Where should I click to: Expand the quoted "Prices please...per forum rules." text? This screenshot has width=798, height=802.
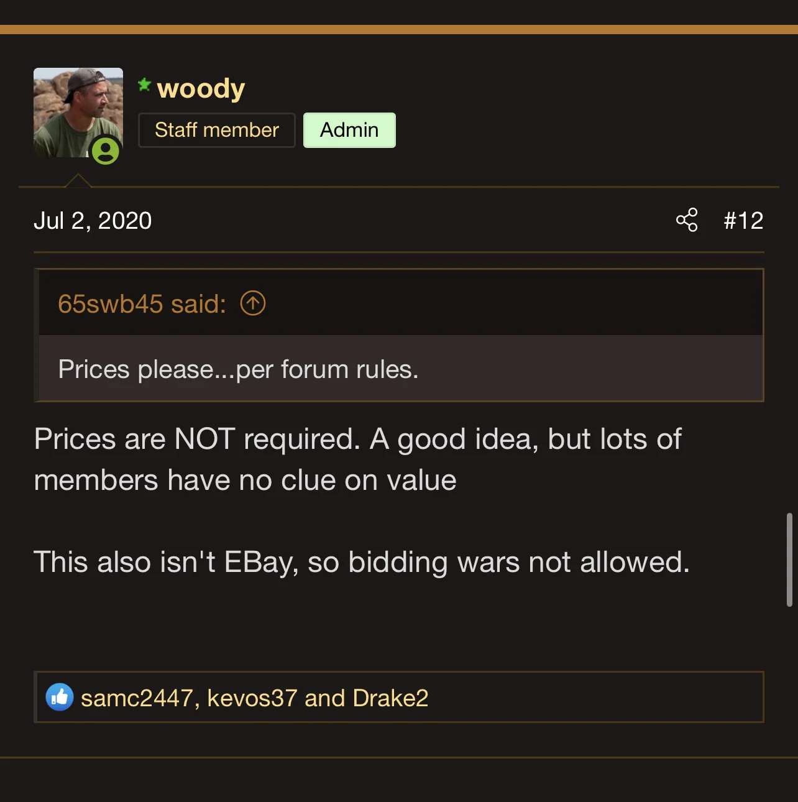pyautogui.click(x=238, y=369)
